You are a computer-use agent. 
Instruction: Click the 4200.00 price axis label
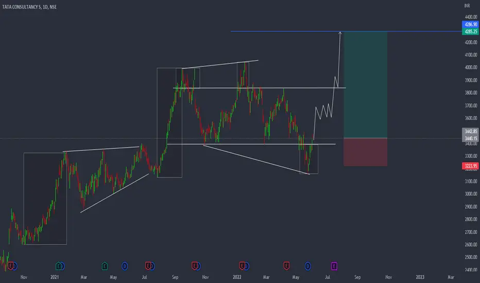[x=471, y=42]
